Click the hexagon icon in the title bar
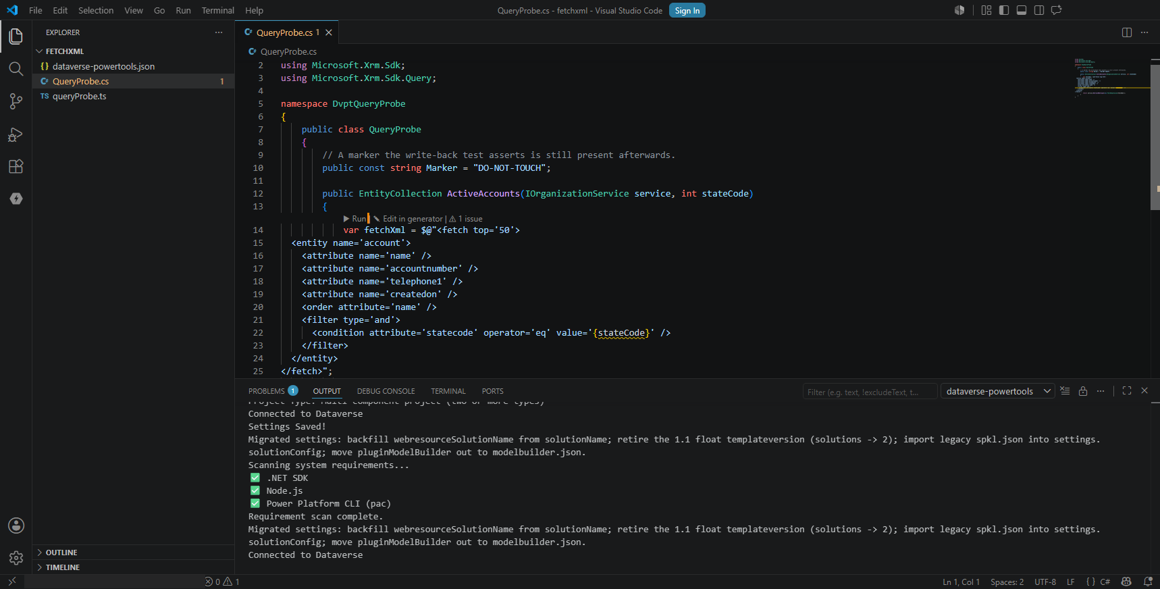The image size is (1160, 589). coord(959,10)
